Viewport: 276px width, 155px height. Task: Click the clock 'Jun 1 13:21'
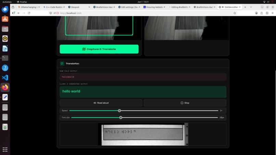click(143, 2)
